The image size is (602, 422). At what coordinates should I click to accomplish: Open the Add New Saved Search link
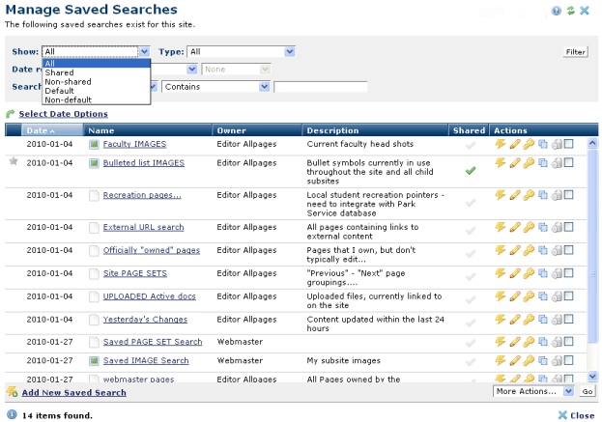73,393
